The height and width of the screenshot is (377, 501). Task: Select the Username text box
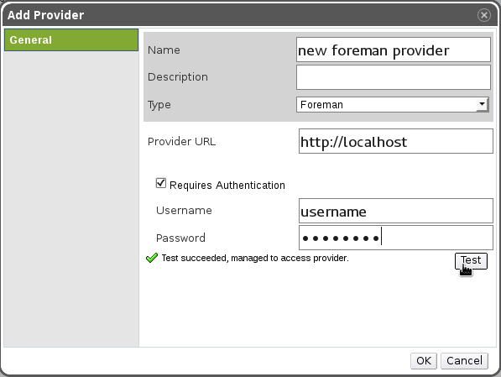[396, 211]
